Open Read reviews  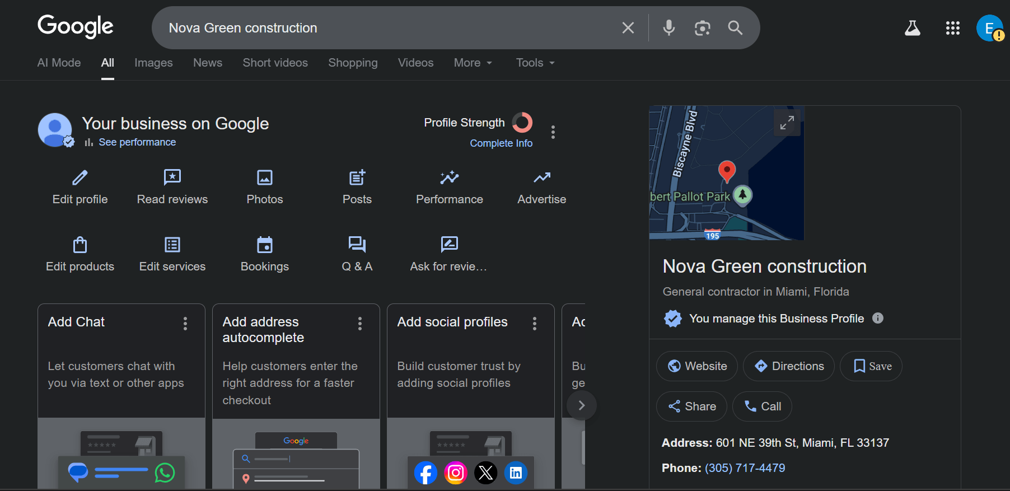click(x=172, y=188)
